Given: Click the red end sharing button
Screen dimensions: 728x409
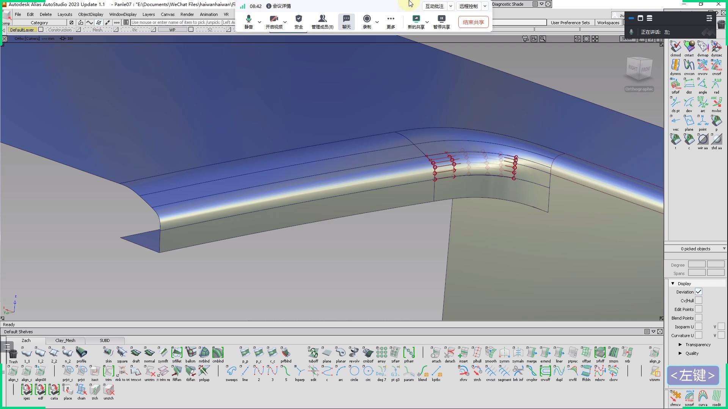Looking at the screenshot, I should [473, 22].
